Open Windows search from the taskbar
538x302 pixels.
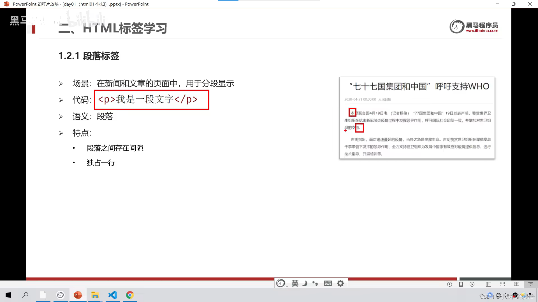25,295
